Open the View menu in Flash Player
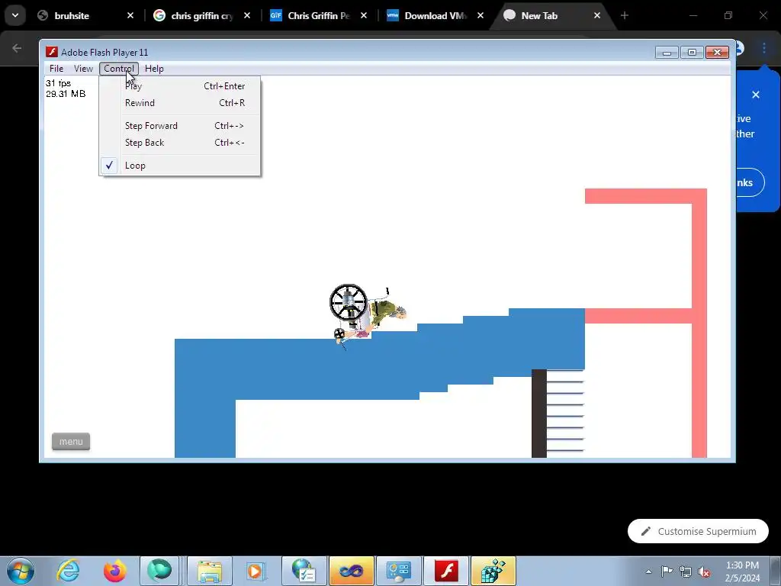The image size is (781, 586). point(83,69)
